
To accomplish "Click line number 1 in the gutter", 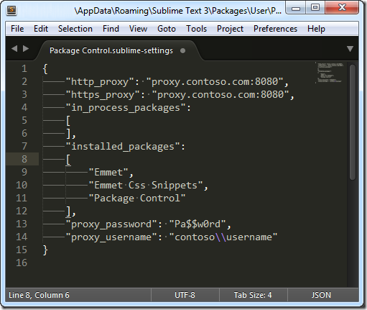I will point(24,69).
